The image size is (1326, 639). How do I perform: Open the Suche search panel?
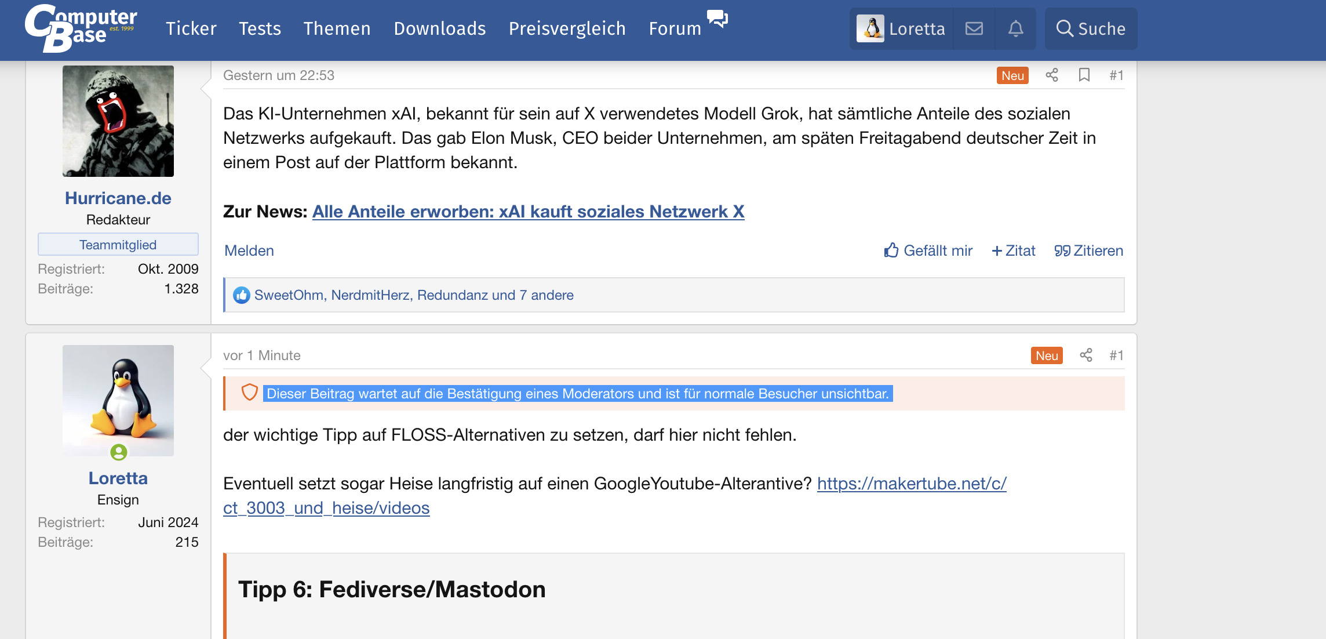[1091, 28]
